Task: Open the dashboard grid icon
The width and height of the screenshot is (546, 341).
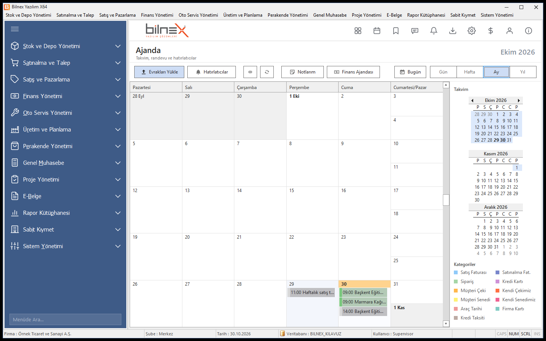Action: click(358, 31)
